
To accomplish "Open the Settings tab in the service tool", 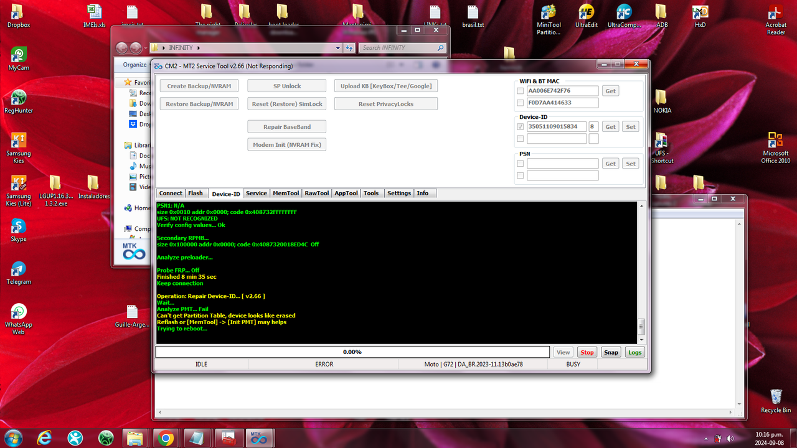I will pos(398,193).
